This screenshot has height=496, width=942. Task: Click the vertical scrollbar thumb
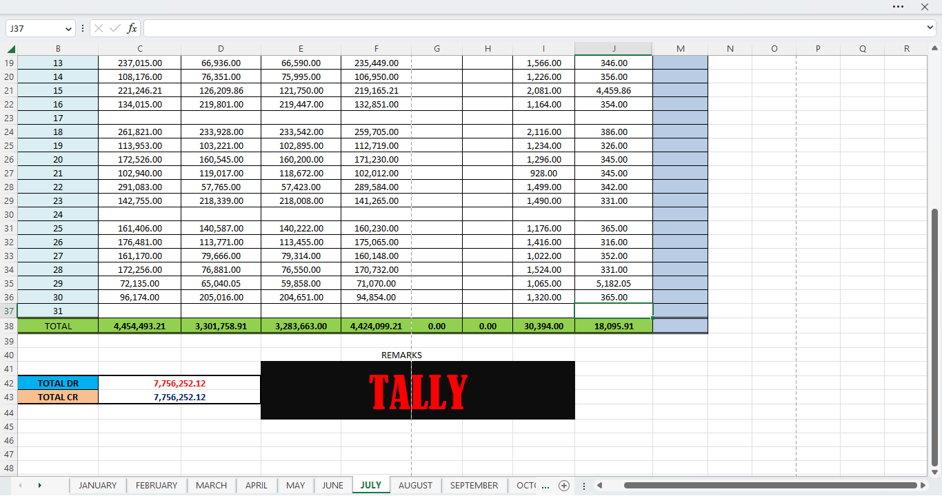(935, 336)
